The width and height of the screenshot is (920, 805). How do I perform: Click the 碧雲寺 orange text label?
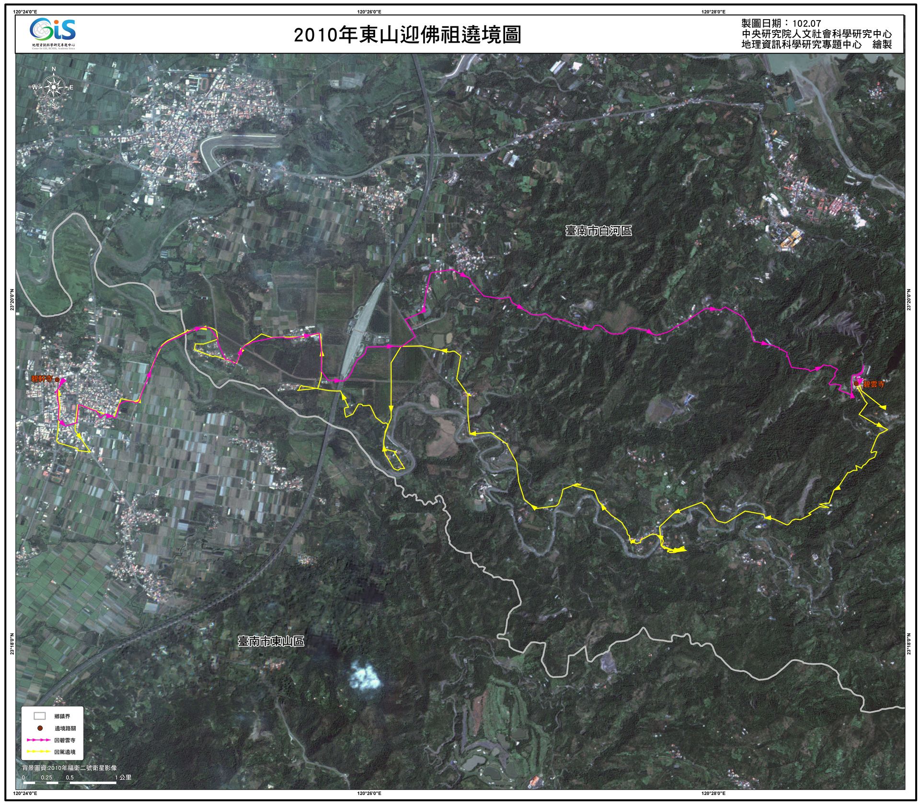pyautogui.click(x=874, y=384)
